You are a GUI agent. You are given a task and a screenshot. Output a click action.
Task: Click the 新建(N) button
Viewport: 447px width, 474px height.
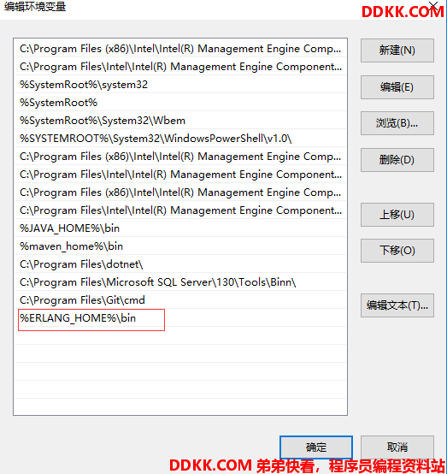click(397, 50)
